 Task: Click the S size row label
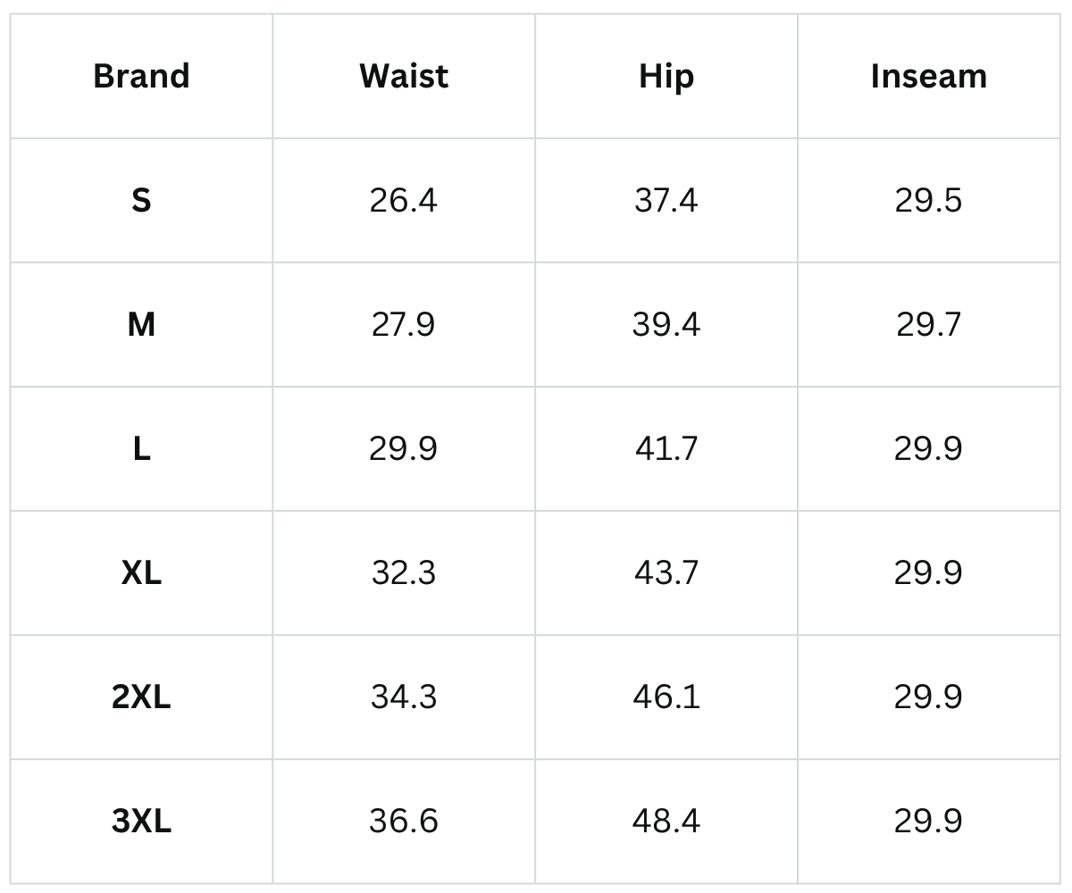pos(141,200)
